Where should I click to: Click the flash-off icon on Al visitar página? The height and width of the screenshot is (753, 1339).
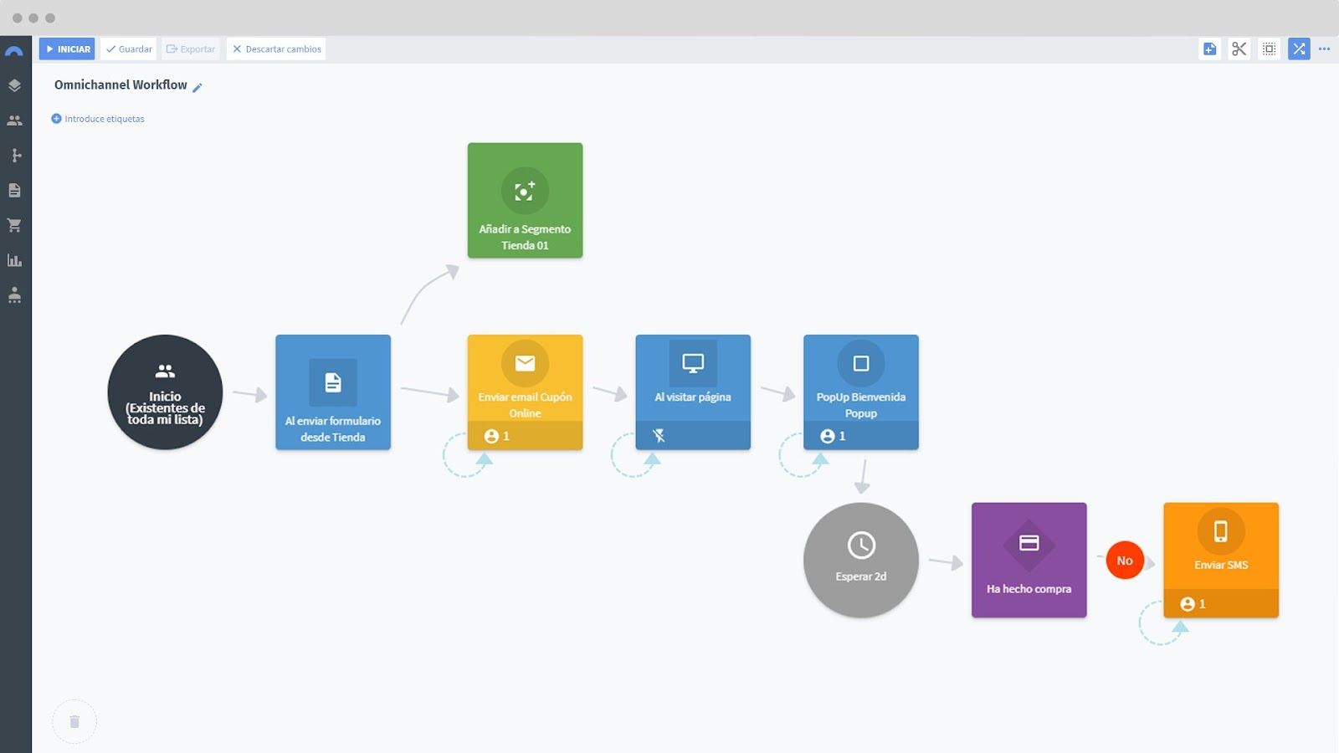coord(659,436)
